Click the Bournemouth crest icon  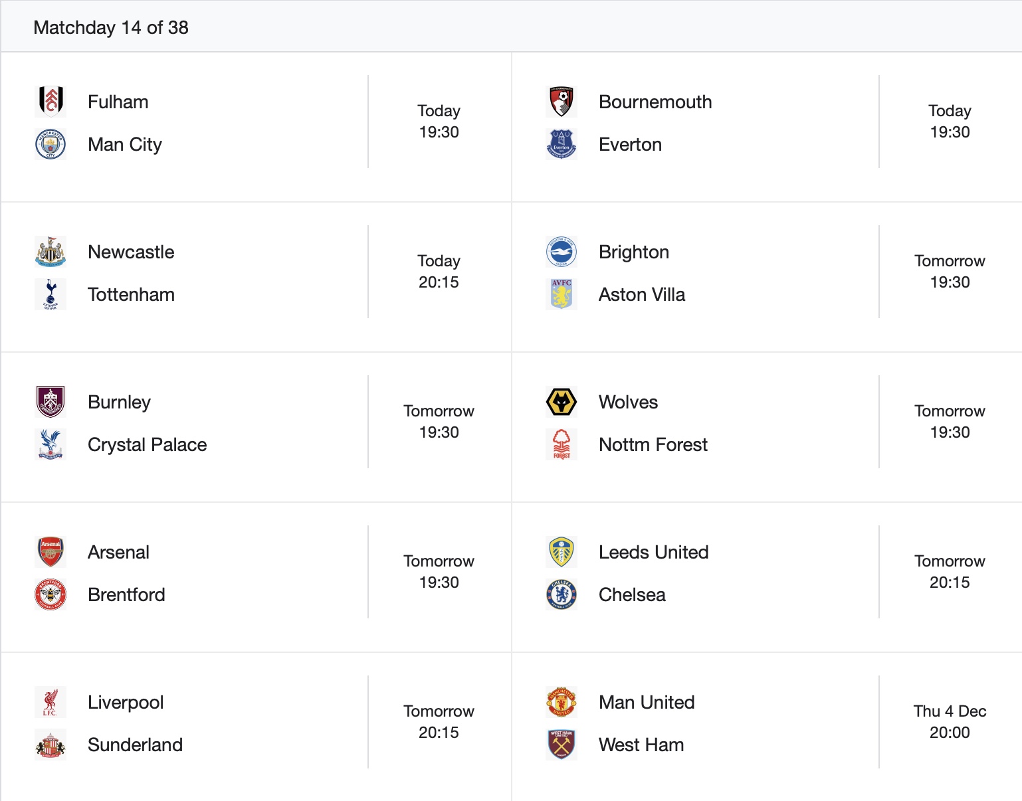coord(562,102)
